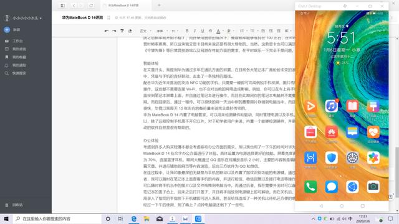Click the refresh icon in tab bar
The width and height of the screenshot is (399, 224).
[x=91, y=6]
